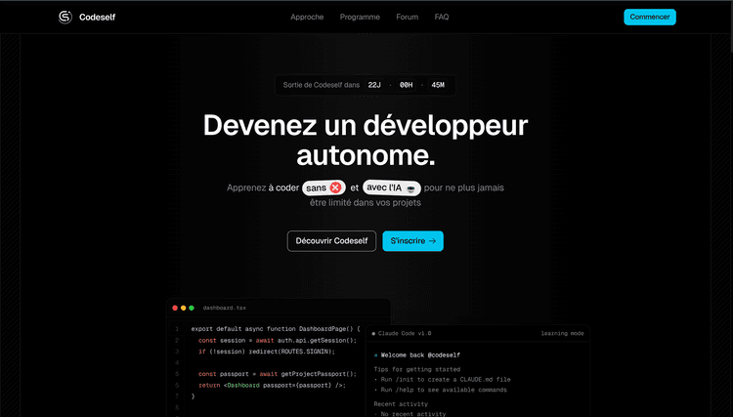Image resolution: width=733 pixels, height=417 pixels.
Task: Click the 45M countdown value
Action: (438, 85)
